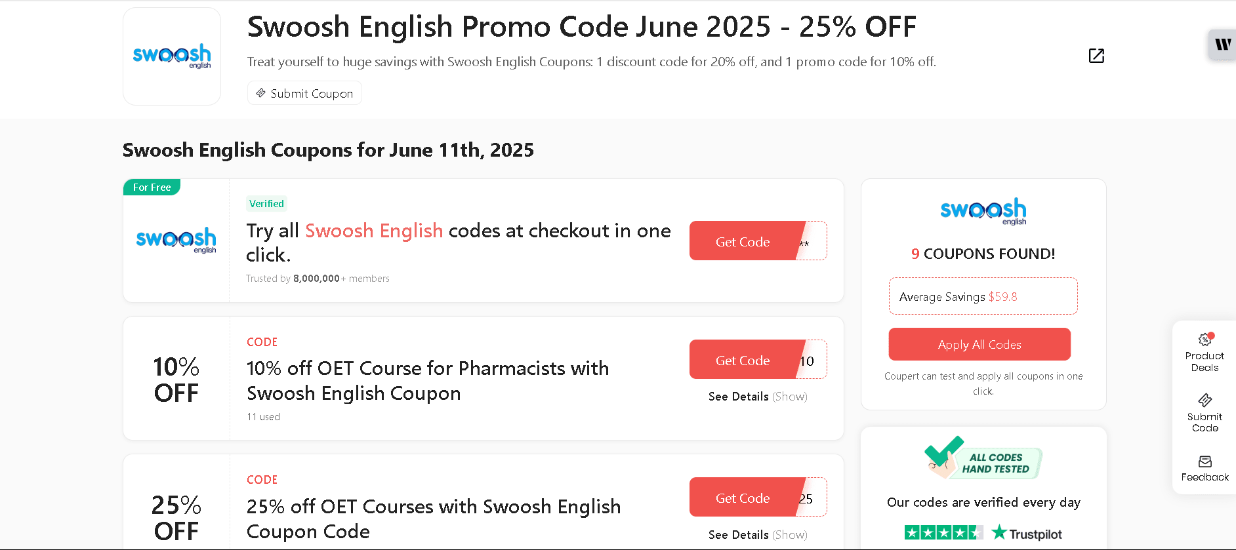Image resolution: width=1236 pixels, height=550 pixels.
Task: Get code for the verified one-click offer
Action: pyautogui.click(x=743, y=241)
